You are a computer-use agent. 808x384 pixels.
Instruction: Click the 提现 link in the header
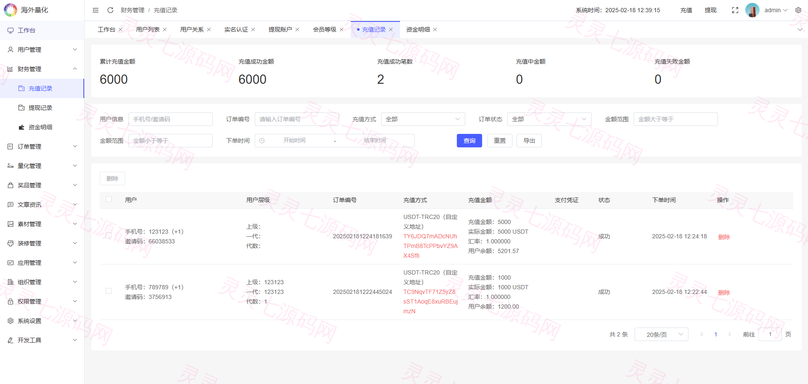[711, 10]
